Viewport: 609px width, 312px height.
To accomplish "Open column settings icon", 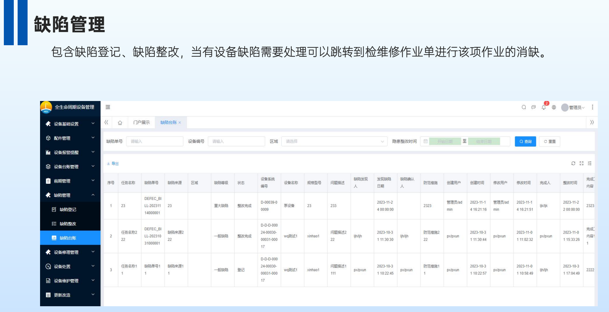I will coord(589,163).
